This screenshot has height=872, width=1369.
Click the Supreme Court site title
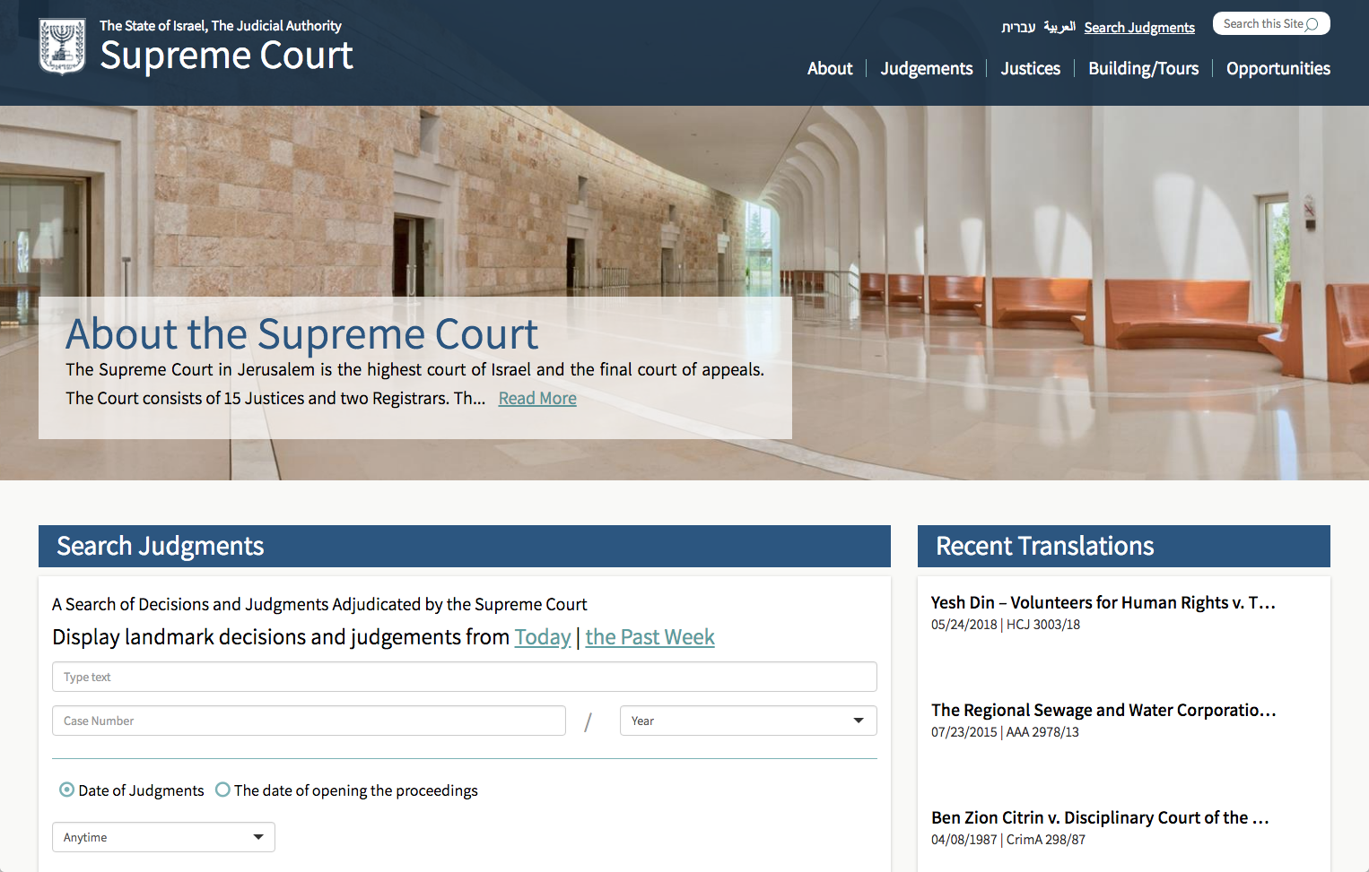tap(226, 56)
